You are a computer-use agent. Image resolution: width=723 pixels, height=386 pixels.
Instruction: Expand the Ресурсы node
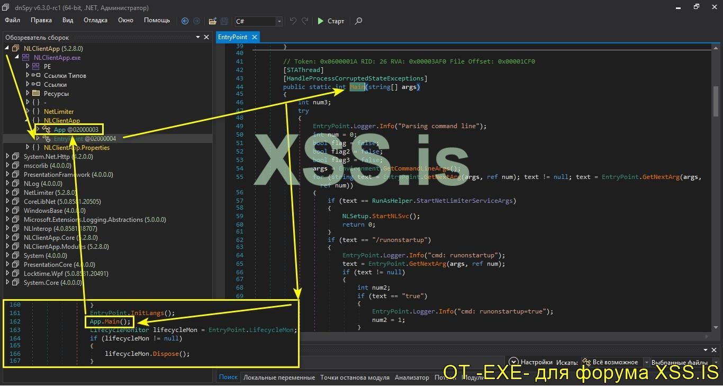(x=28, y=93)
